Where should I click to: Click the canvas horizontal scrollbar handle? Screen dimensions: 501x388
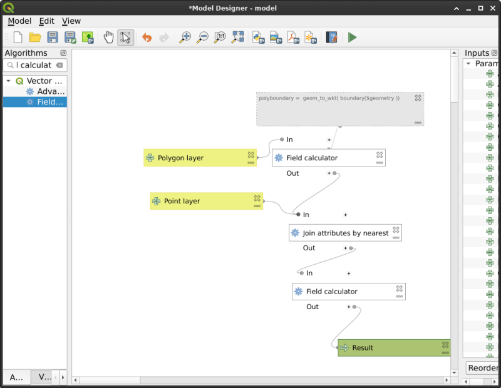coord(110,380)
